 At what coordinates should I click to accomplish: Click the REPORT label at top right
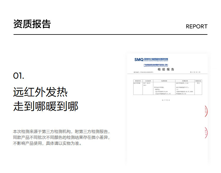coord(197,27)
